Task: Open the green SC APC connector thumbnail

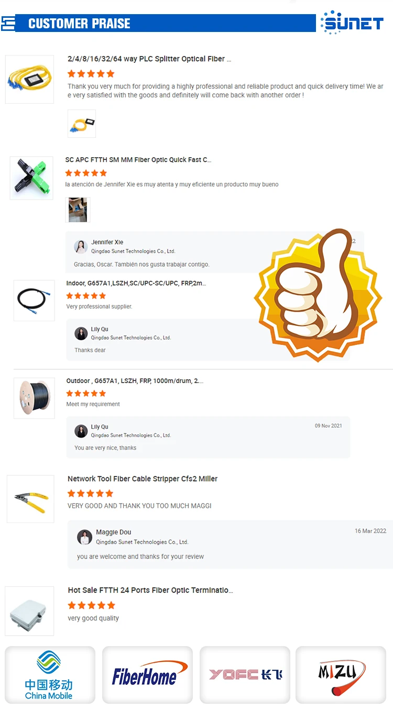Action: (x=31, y=178)
